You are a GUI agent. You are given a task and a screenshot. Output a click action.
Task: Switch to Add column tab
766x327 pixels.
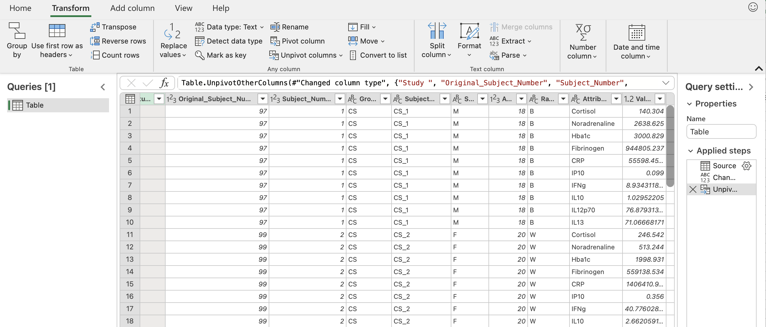pyautogui.click(x=132, y=8)
